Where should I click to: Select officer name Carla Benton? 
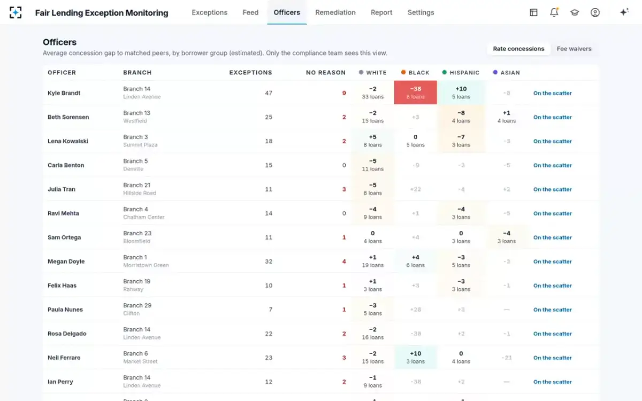pyautogui.click(x=66, y=165)
